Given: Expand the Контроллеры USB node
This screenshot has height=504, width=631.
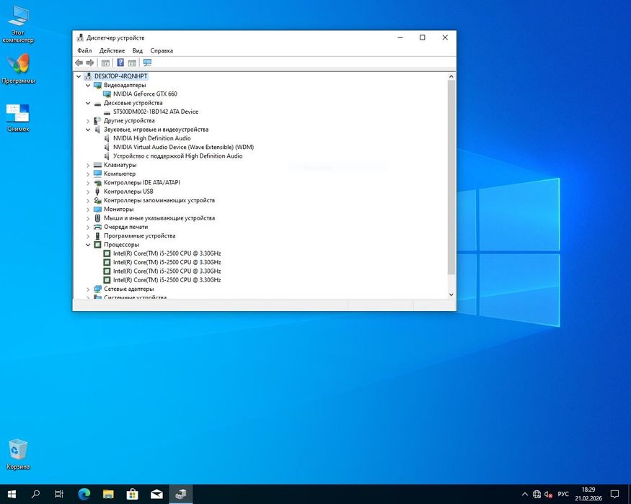Looking at the screenshot, I should (88, 192).
